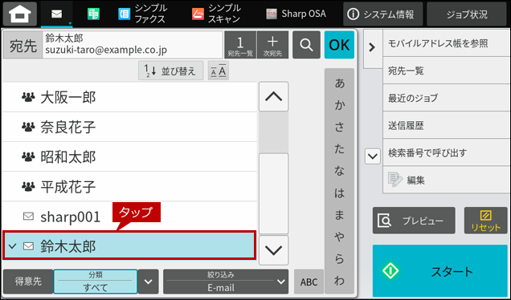Collapse the action panel with the chevron arrow
Viewport: 511px width, 300px height.
[x=372, y=48]
